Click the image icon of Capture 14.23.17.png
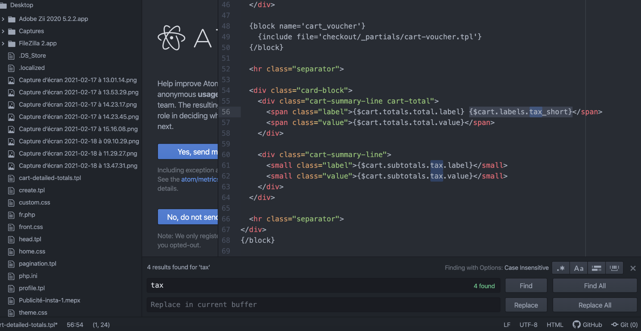 [x=11, y=105]
